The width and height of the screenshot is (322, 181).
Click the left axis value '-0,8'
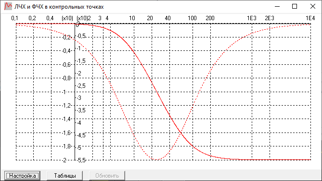[x=67, y=78]
